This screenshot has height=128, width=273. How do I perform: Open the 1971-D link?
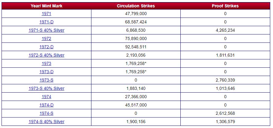46,22
